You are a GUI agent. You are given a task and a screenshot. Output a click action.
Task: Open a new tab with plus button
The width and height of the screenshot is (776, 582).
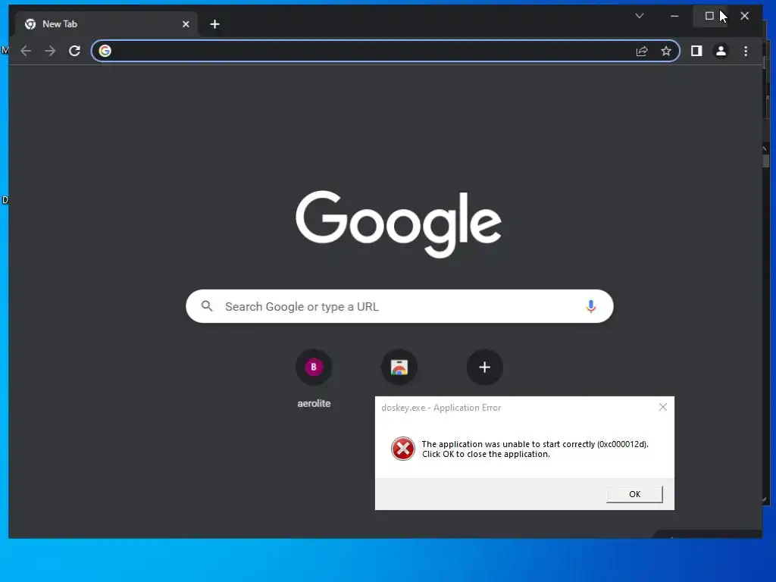click(214, 24)
